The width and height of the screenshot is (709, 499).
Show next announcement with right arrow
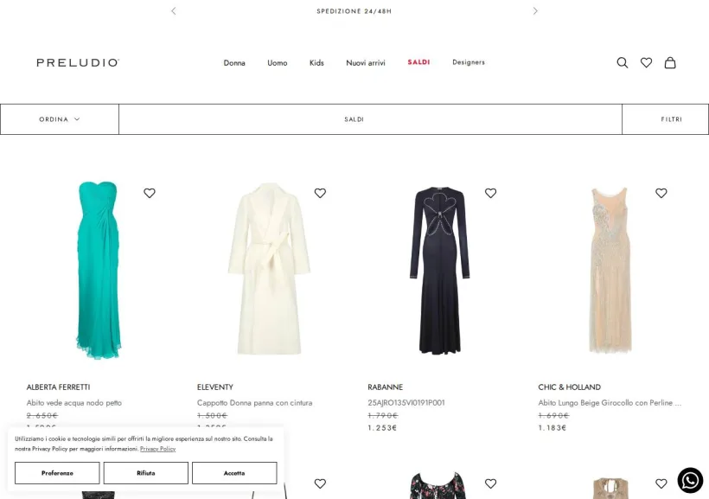pyautogui.click(x=535, y=11)
